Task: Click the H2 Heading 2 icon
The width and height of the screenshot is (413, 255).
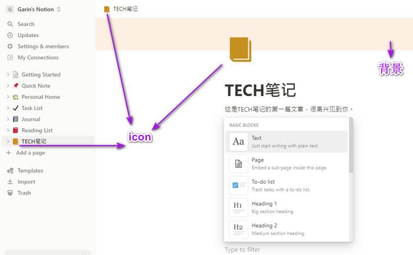Action: tap(238, 229)
